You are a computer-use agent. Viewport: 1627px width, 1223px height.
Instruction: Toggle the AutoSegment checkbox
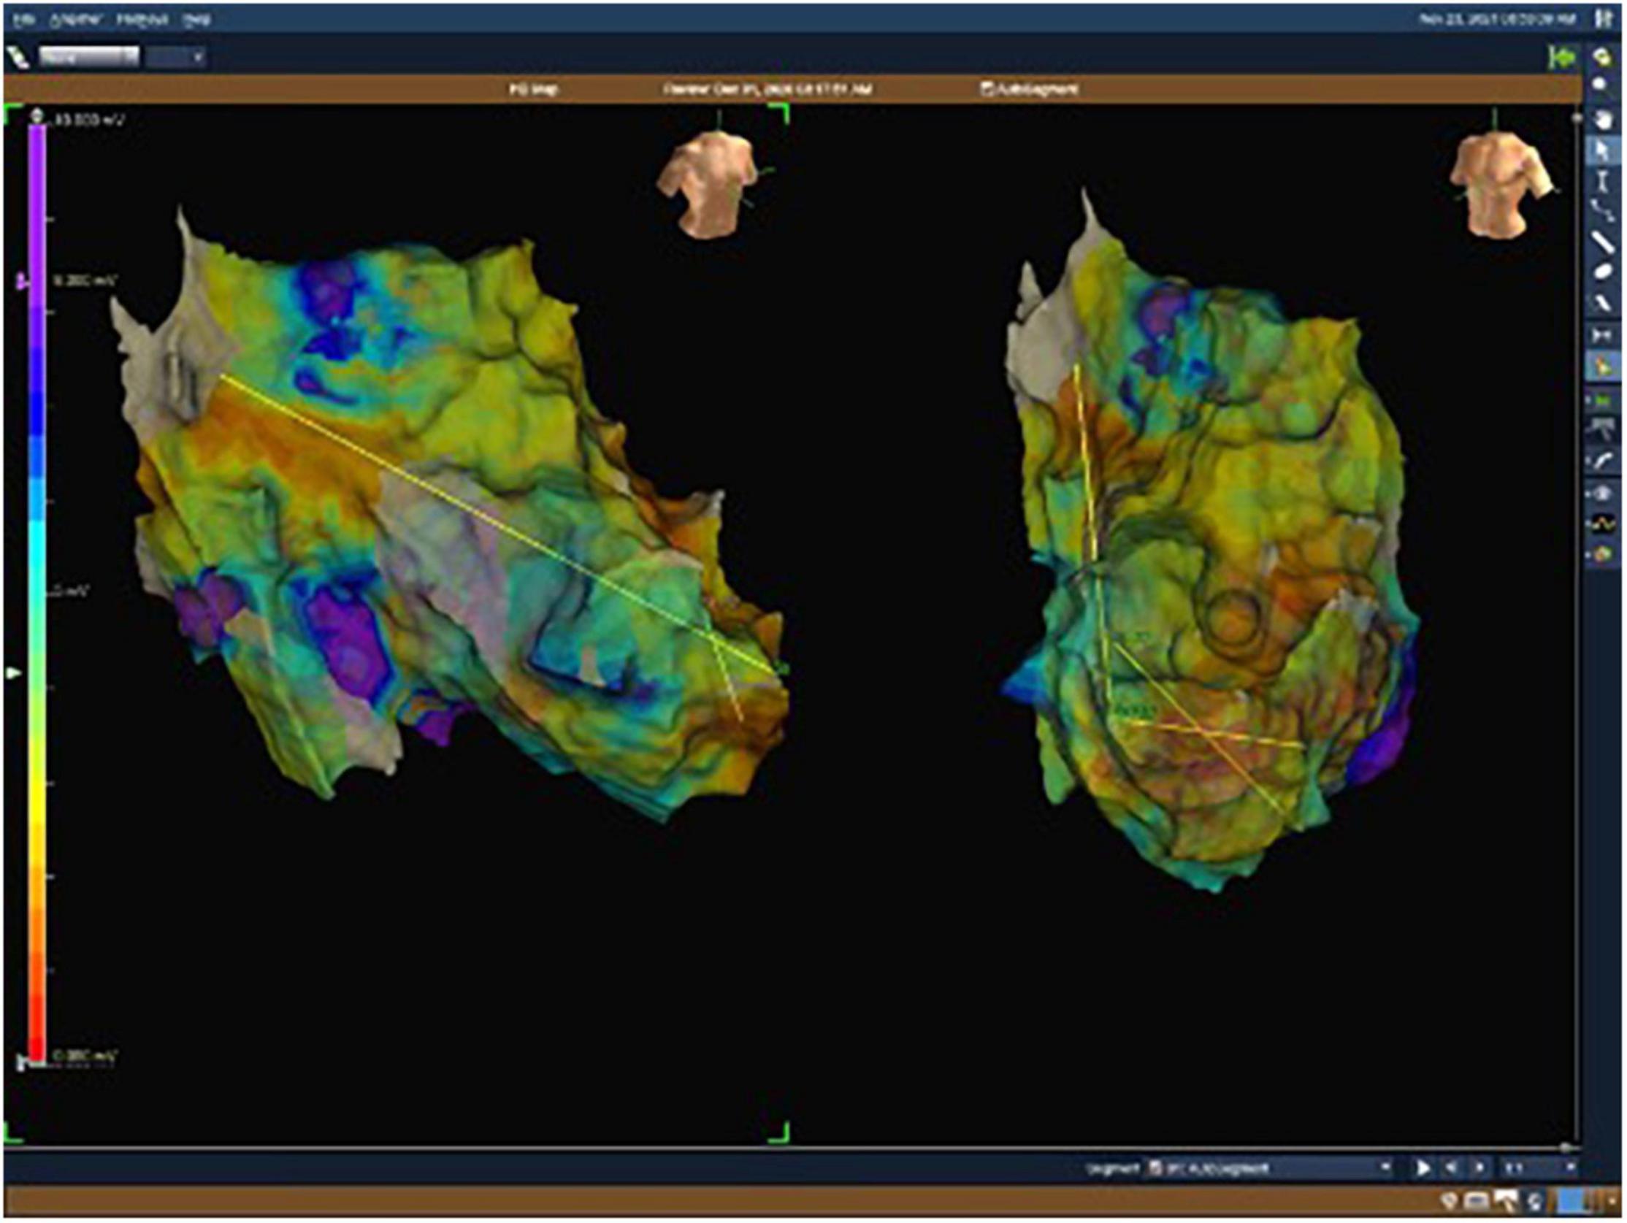click(x=987, y=89)
